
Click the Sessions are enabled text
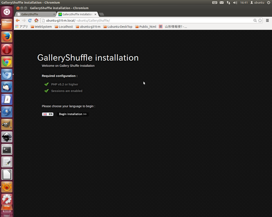(x=67, y=91)
